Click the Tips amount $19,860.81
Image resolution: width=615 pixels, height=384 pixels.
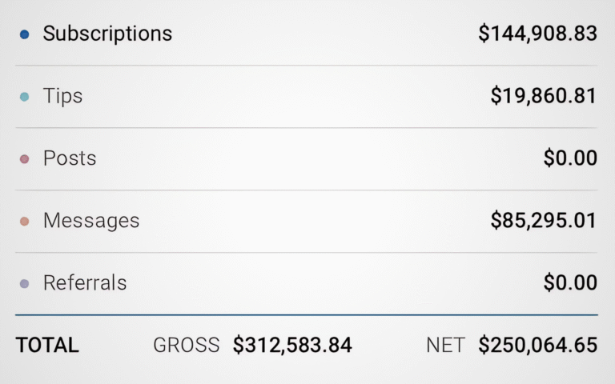pos(544,96)
